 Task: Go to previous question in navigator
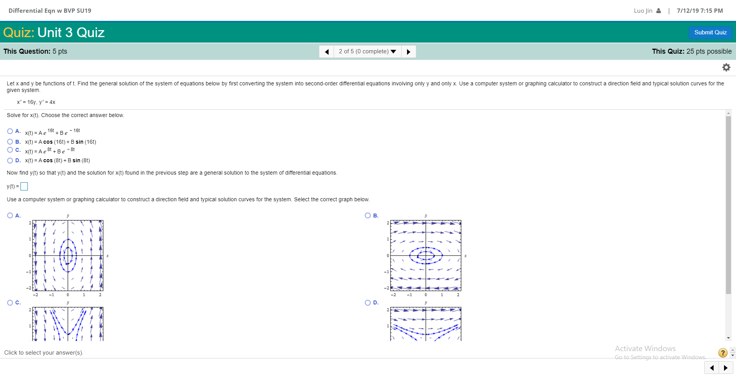(x=327, y=52)
